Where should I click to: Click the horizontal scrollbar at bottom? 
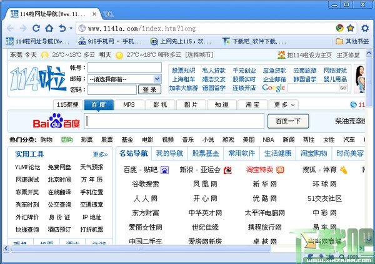pyautogui.click(x=141, y=248)
